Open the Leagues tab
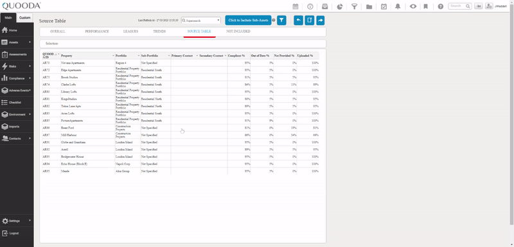 click(x=130, y=31)
